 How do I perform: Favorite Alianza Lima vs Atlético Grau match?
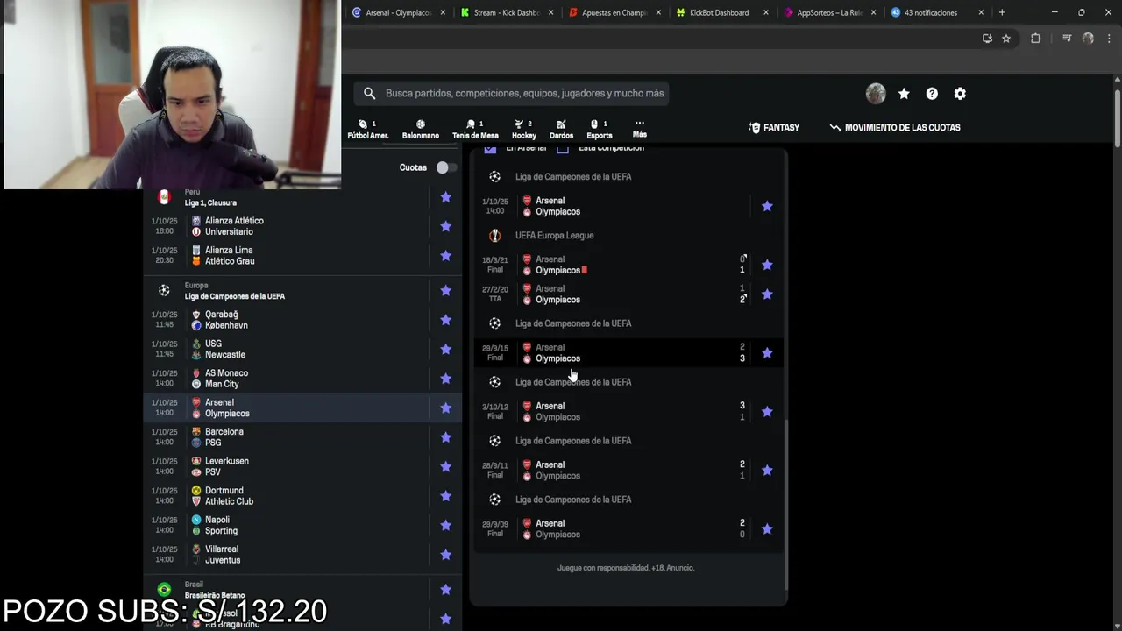coord(445,256)
